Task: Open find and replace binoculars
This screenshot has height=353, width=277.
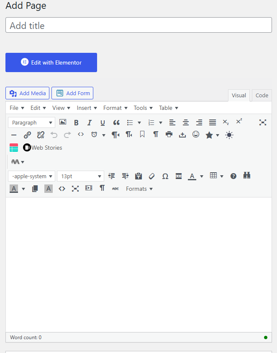Action: click(247, 175)
